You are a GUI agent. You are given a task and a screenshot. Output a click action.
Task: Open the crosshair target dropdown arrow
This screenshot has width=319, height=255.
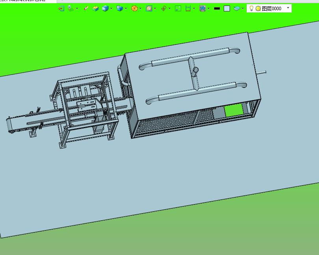click(170, 9)
